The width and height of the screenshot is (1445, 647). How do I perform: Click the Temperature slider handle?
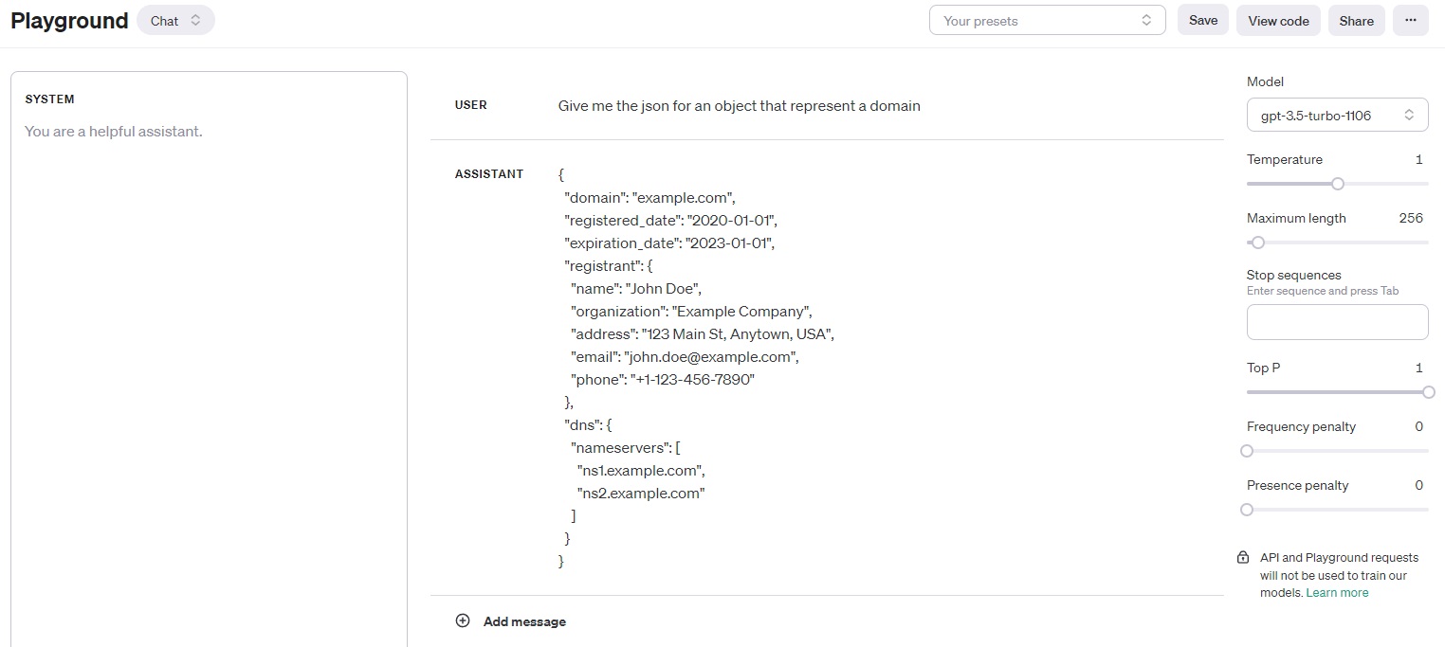1338,184
